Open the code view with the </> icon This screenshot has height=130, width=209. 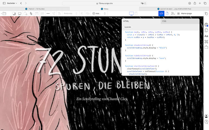(161, 14)
